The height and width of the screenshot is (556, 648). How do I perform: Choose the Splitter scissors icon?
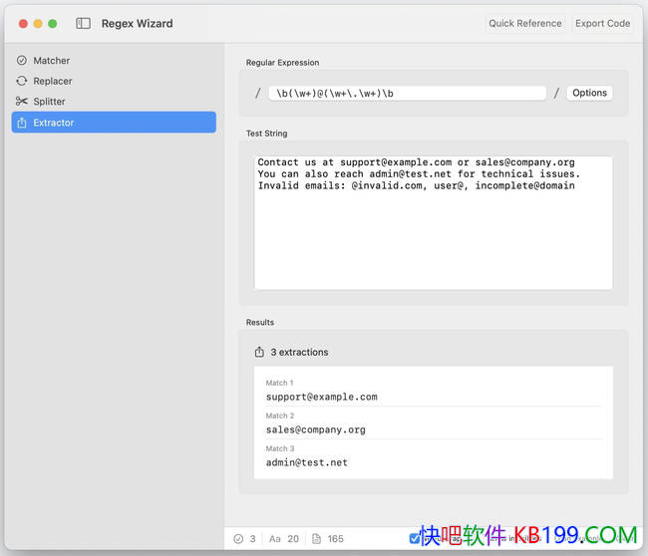click(22, 102)
